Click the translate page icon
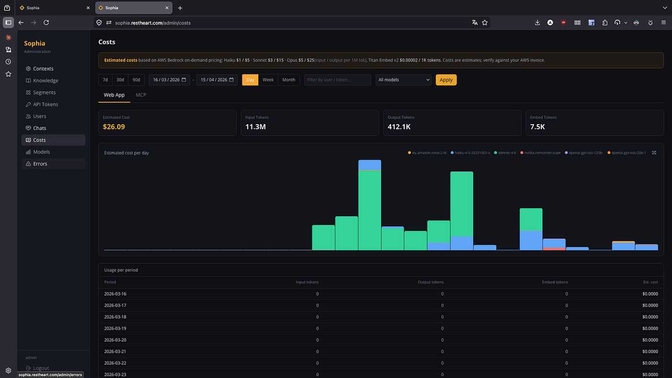Viewport: 672px width, 378px height. (x=475, y=23)
